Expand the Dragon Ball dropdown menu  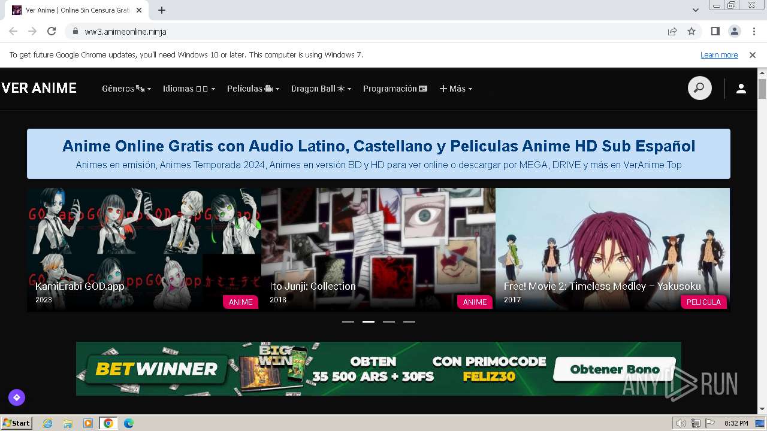point(321,89)
